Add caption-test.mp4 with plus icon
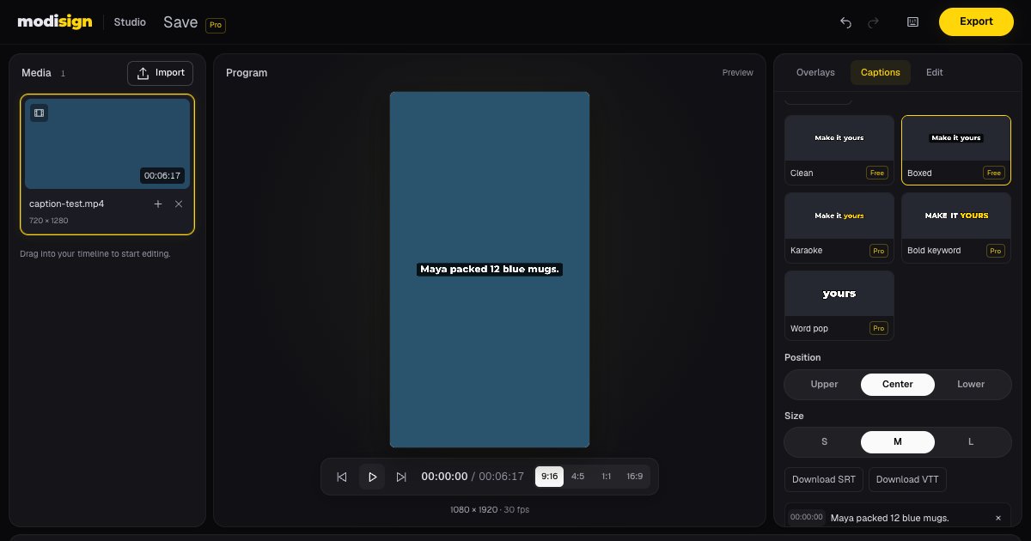 click(x=158, y=204)
